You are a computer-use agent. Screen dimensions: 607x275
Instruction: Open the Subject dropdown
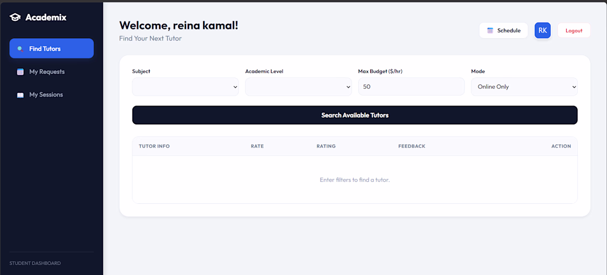pyautogui.click(x=185, y=87)
